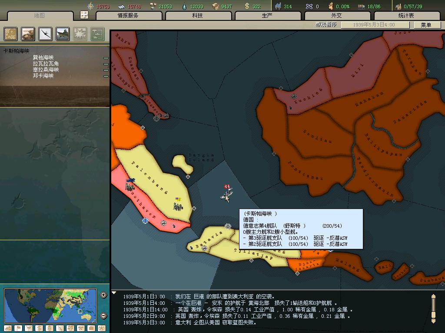445x333 pixels.
Task: Open the 生产 tab
Action: [267, 16]
